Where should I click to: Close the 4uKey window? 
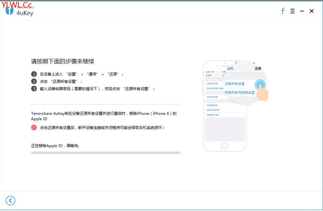[x=312, y=11]
